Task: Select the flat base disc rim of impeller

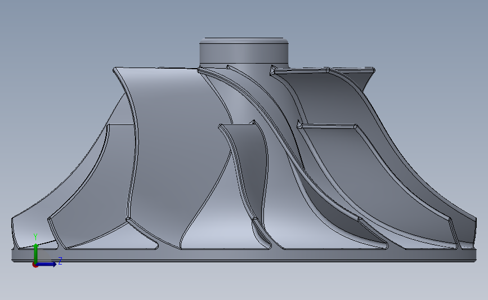Action: pos(244,255)
